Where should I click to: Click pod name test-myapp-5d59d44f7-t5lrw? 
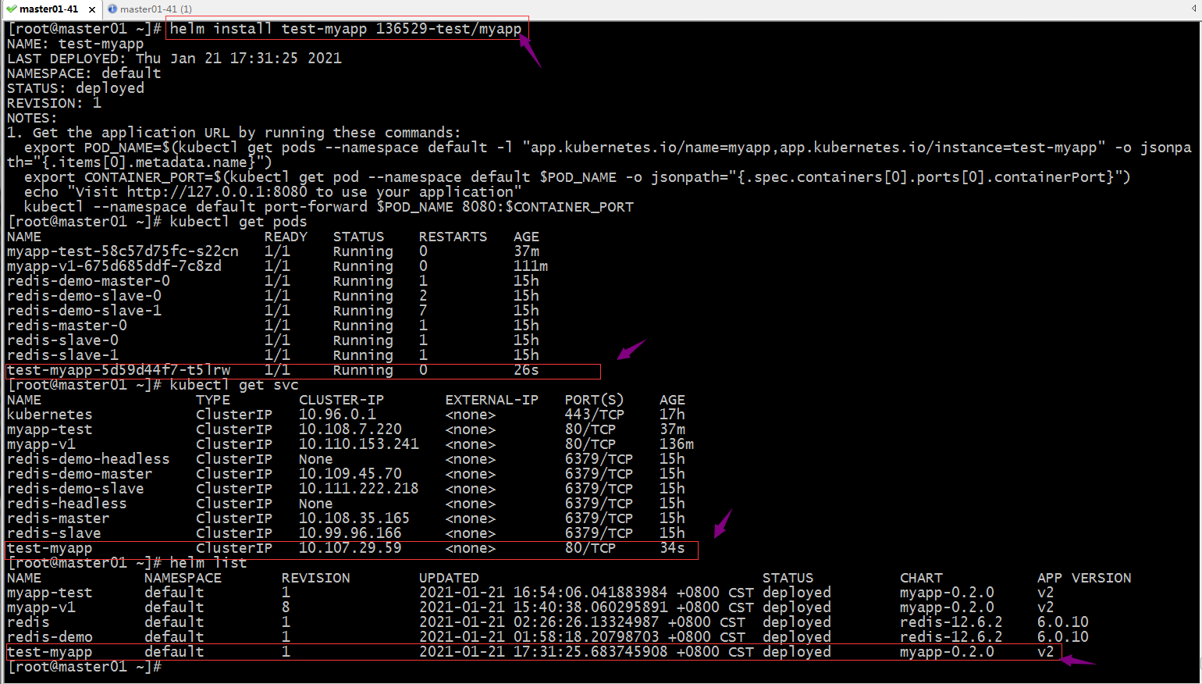tap(119, 370)
